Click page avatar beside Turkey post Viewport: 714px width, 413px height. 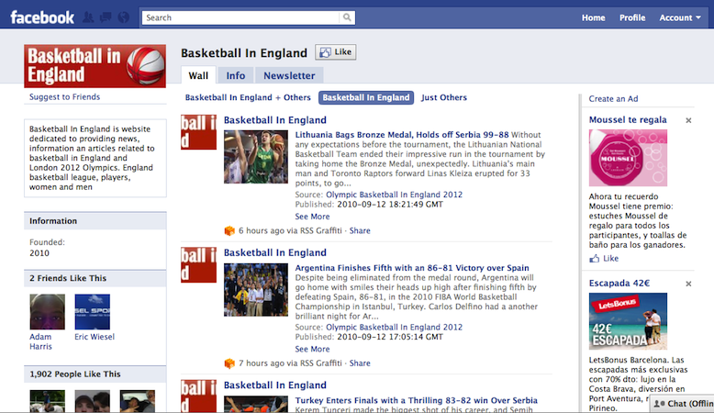[x=198, y=396]
